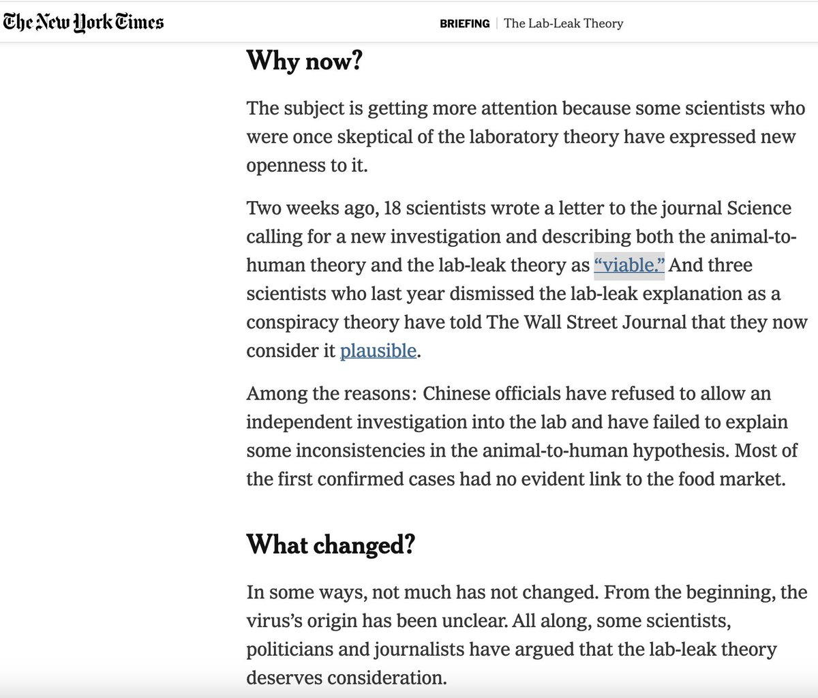Click the phrase "18 scientists"
Screen dimensions: 818x698
[x=434, y=208]
